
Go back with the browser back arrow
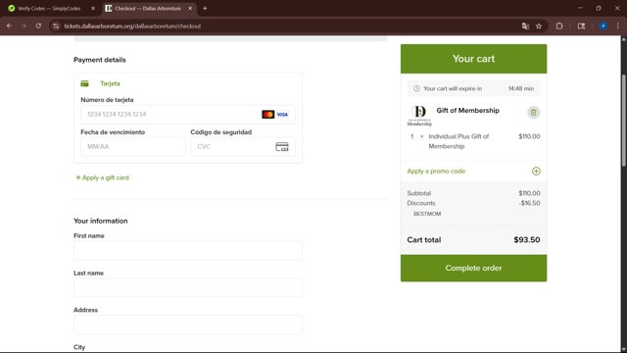[x=9, y=26]
